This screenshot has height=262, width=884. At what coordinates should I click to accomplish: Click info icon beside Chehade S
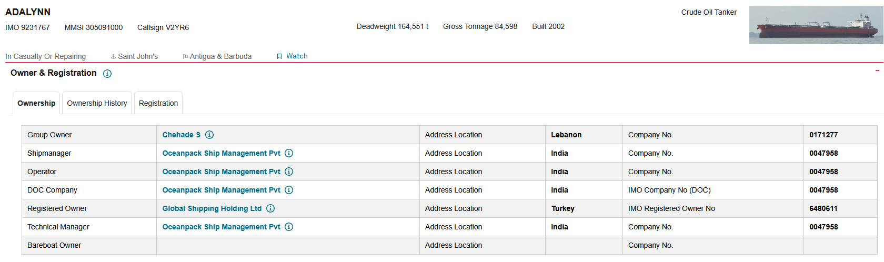pyautogui.click(x=209, y=135)
